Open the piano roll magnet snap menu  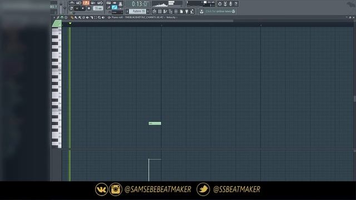tap(62, 17)
